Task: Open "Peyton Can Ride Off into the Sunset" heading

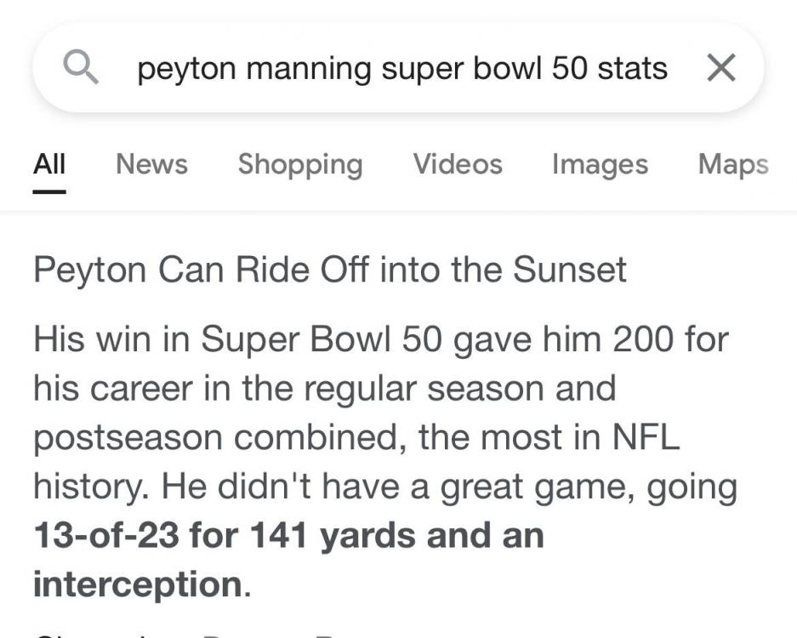Action: click(330, 270)
